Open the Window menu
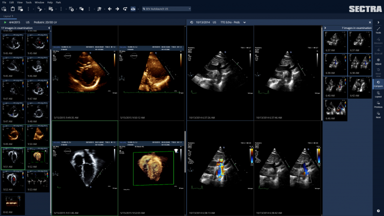384x216 pixels. (x=39, y=2)
